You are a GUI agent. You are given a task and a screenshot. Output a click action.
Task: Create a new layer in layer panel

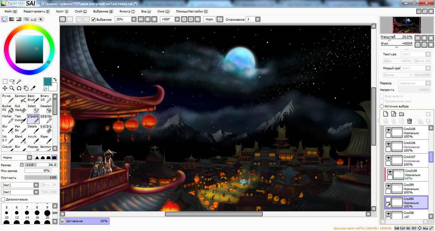tap(386, 114)
